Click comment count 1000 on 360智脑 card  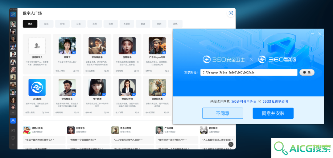click(x=45, y=113)
